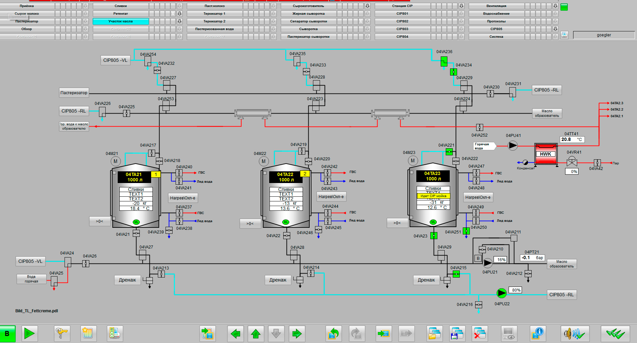Expand the arrow next to Сыроизготовитель
Screen dimensions: 637x343
point(367,6)
